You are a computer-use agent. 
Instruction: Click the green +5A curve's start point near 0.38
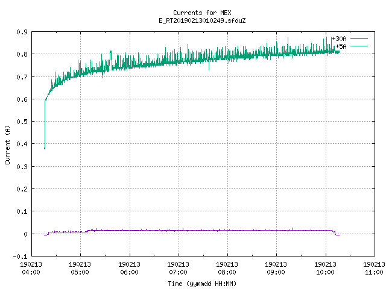[45, 148]
